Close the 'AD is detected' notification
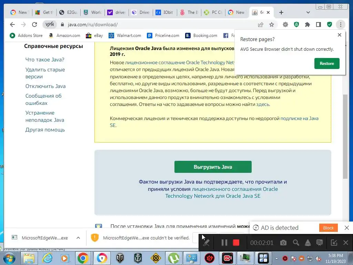The width and height of the screenshot is (353, 265). coord(347,228)
